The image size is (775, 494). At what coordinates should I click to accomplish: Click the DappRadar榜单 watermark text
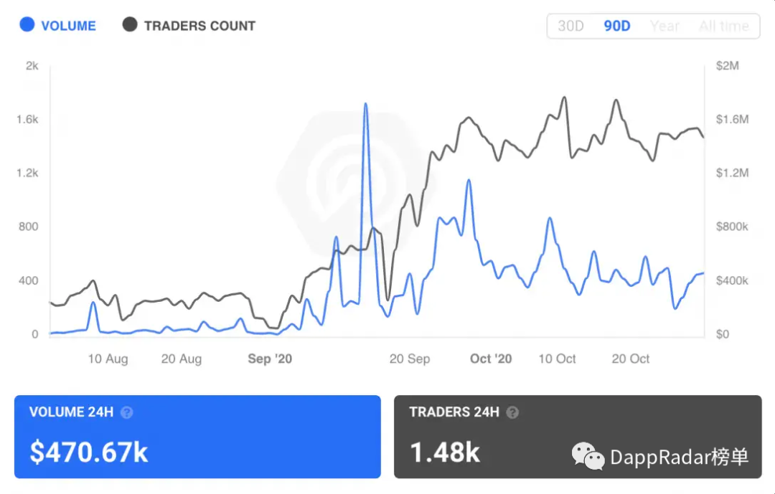coord(679,457)
